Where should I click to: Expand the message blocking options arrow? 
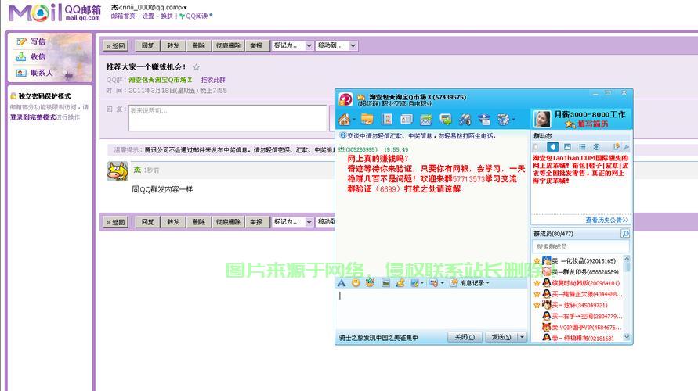click(x=442, y=283)
